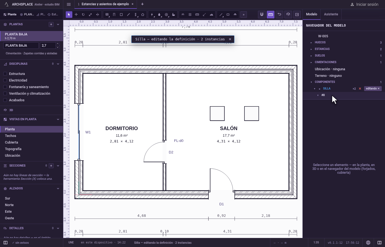Enable Ventilación y climatización checkbox

[x=5, y=94]
